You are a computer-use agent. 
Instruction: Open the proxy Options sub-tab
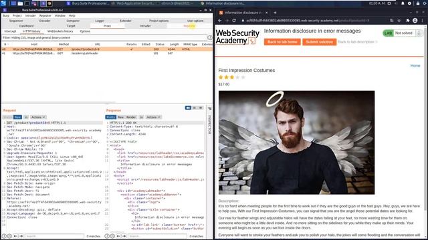(85, 31)
